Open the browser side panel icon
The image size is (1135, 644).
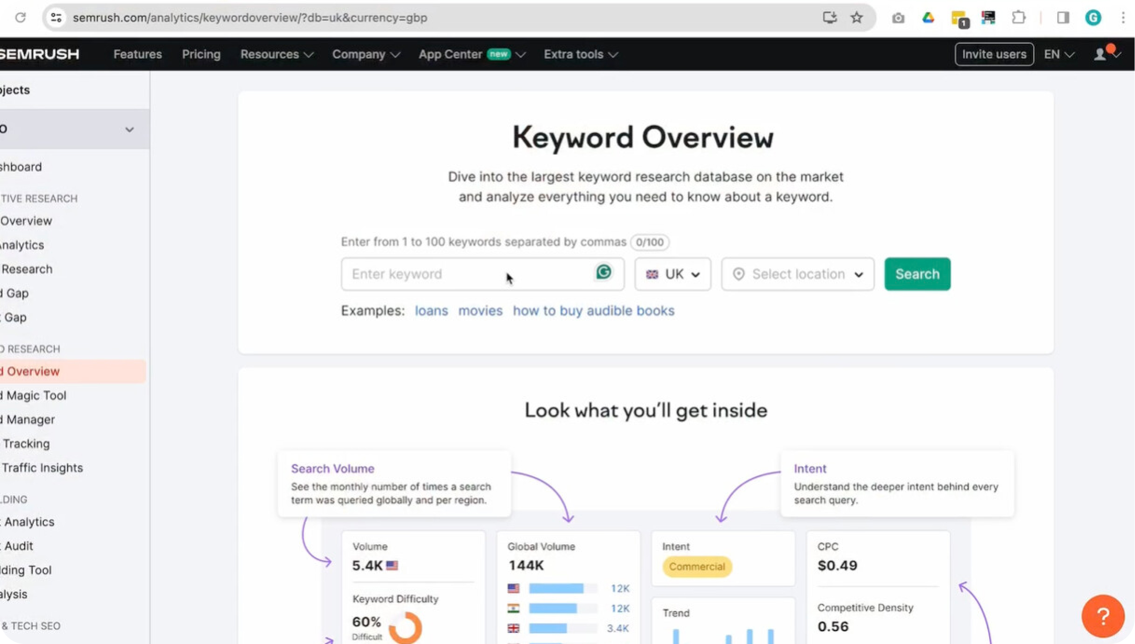[1063, 18]
